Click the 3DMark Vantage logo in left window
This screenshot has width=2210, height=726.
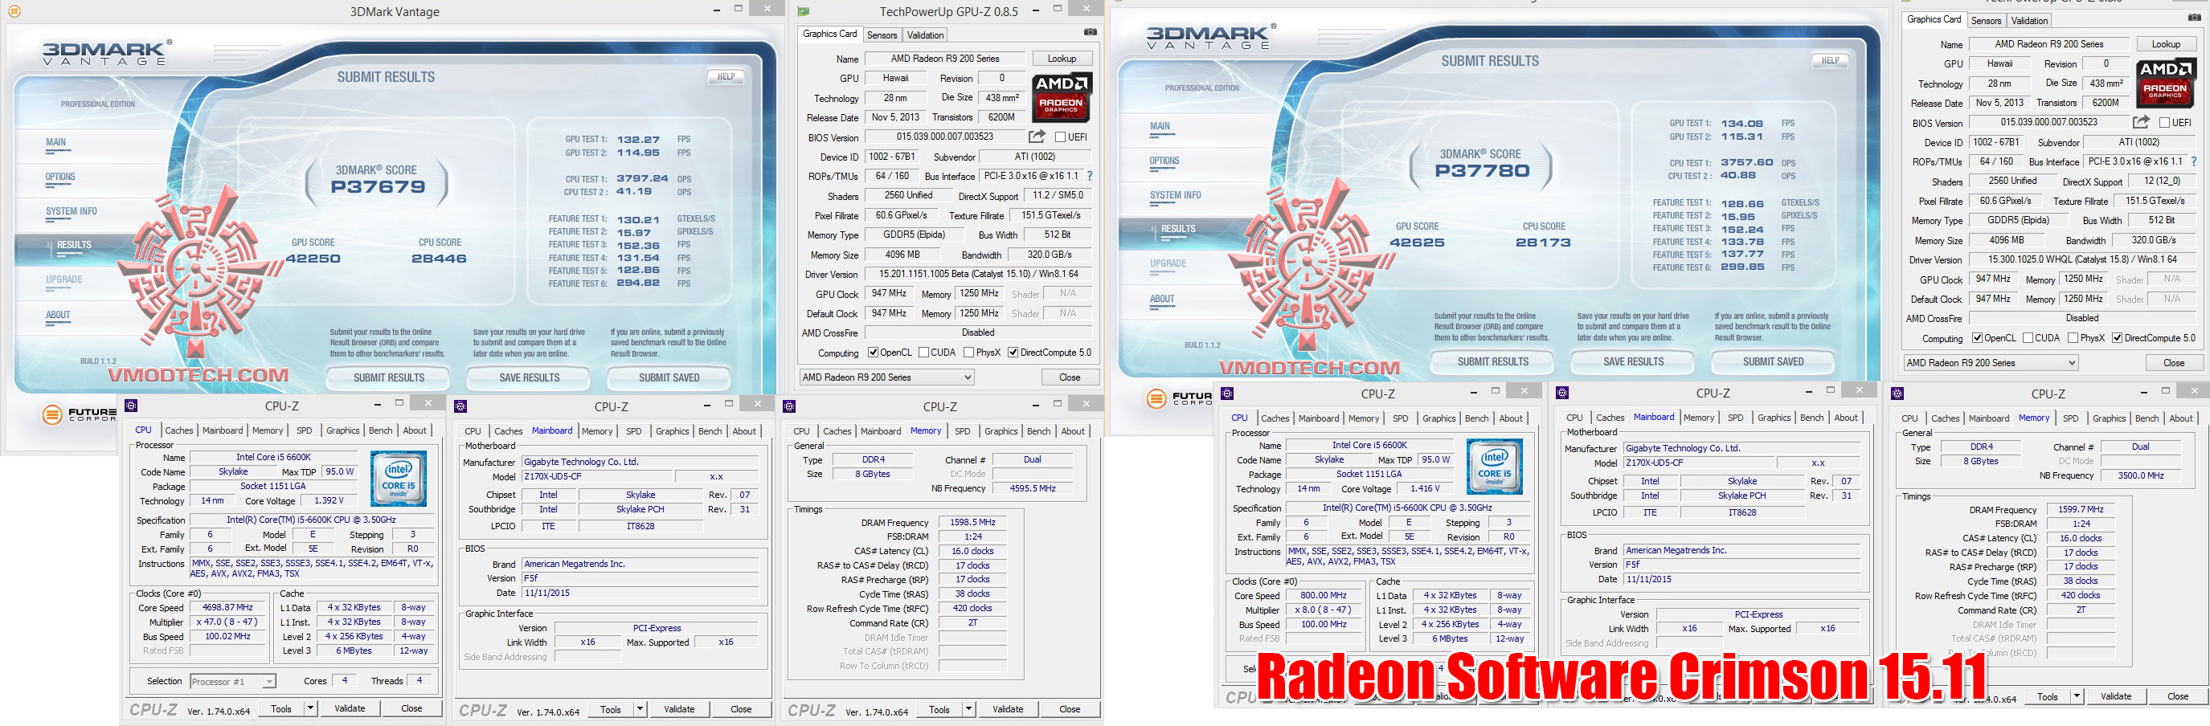coord(106,52)
